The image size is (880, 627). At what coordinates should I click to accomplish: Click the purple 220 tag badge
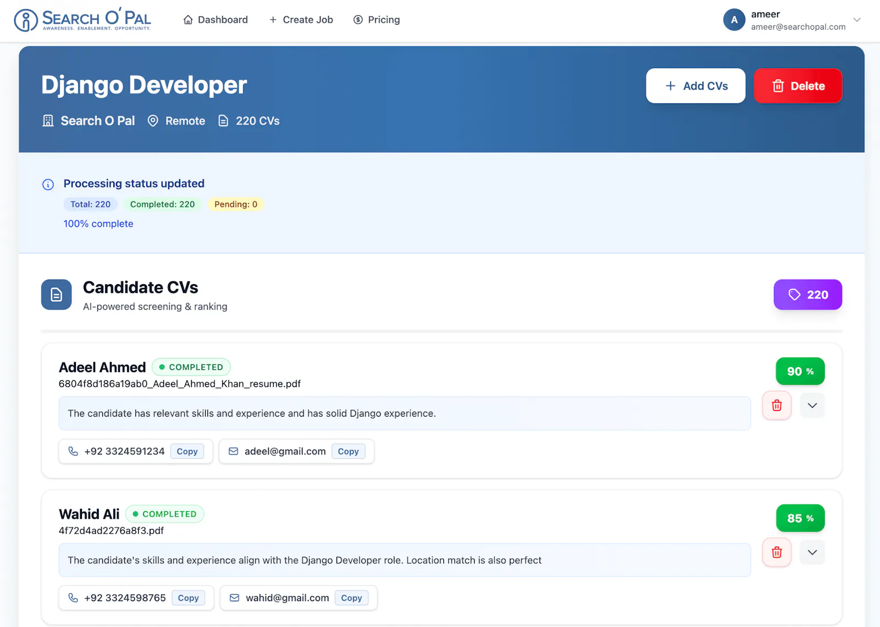point(807,295)
